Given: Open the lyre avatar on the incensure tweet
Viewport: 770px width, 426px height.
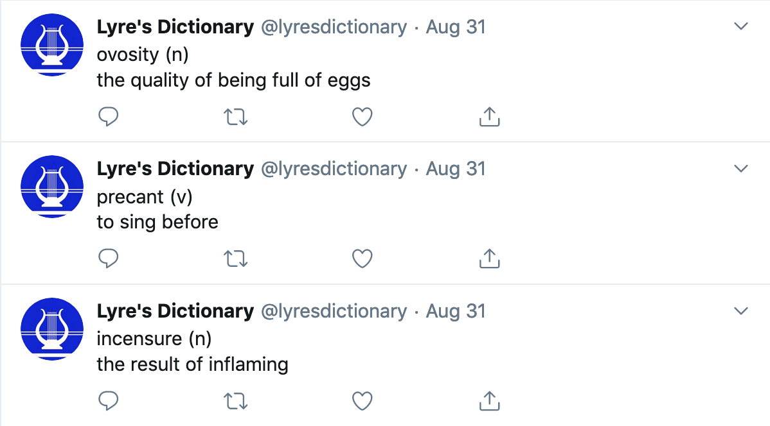Looking at the screenshot, I should (x=52, y=329).
